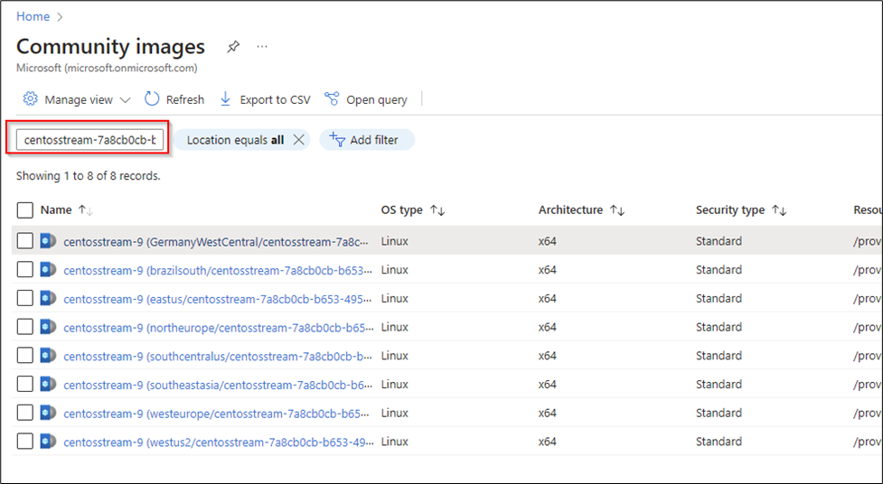Sort by OS type using its arrows
The height and width of the screenshot is (484, 883).
click(x=437, y=209)
